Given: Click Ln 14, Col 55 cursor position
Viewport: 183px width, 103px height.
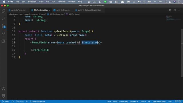Looking at the screenshot, I should pos(117,101).
